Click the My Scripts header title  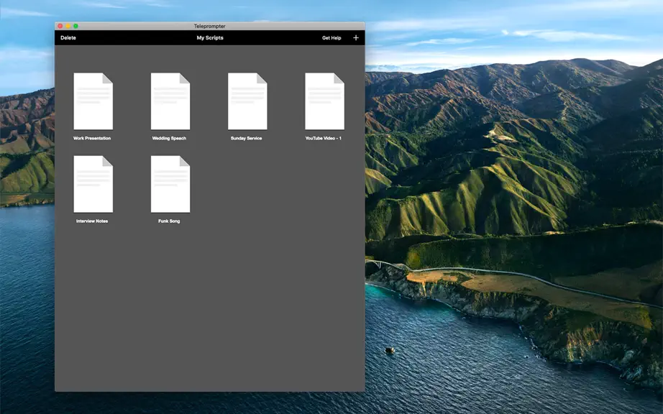tap(210, 37)
